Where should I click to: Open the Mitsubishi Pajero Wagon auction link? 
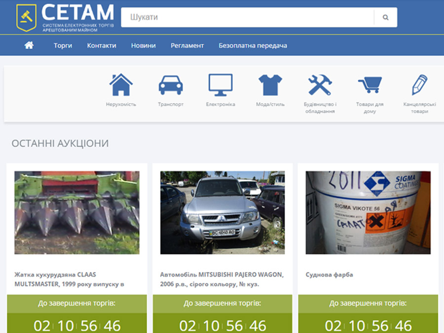click(x=222, y=279)
